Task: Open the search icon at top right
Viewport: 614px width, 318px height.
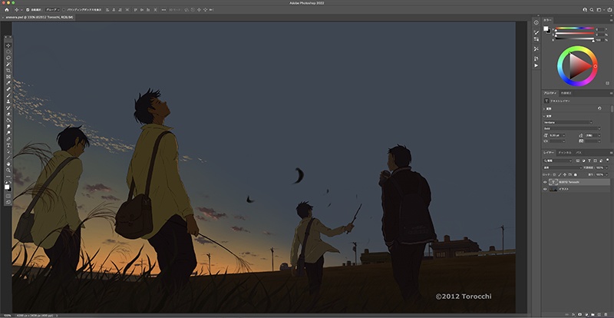Action: (x=592, y=10)
